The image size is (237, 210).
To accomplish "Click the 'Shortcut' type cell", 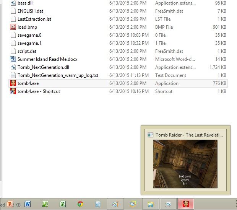I will point(164,91).
